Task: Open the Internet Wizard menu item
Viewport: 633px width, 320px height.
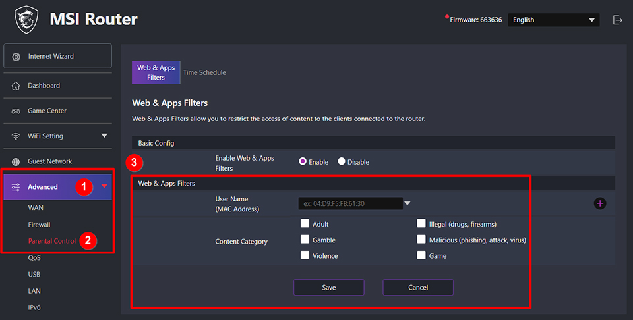Action: (58, 56)
